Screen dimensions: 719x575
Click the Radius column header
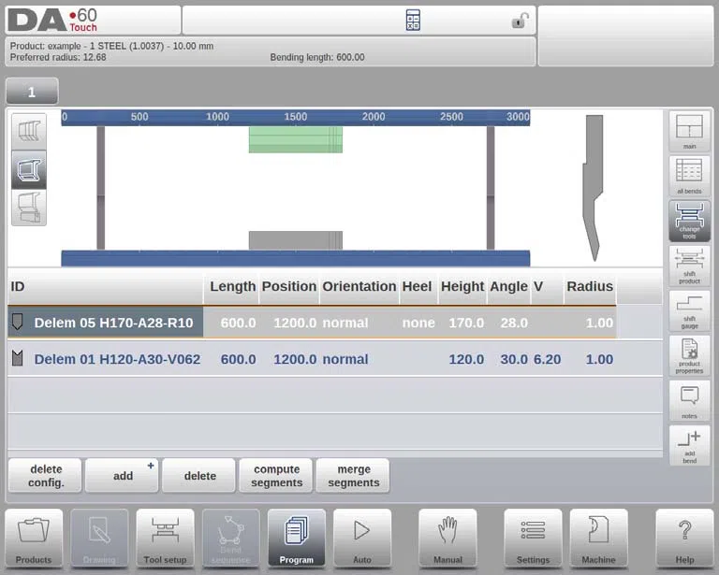tap(590, 286)
